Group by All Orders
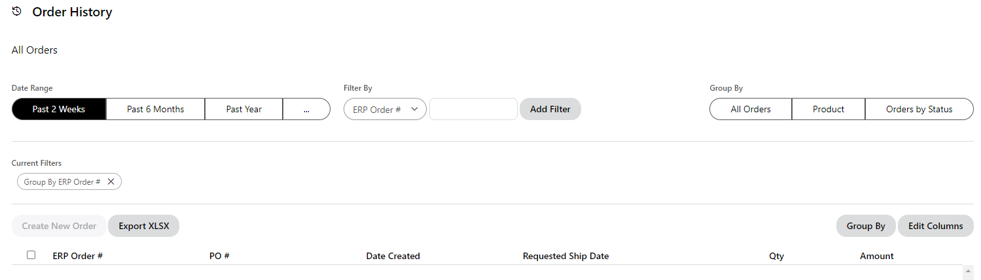Viewport: 981px width, 280px height. pos(751,110)
